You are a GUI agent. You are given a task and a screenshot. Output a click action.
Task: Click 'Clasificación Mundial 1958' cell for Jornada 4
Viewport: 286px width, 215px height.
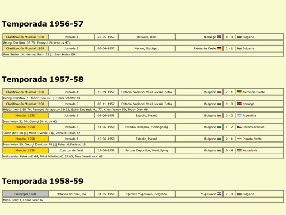coord(25,92)
